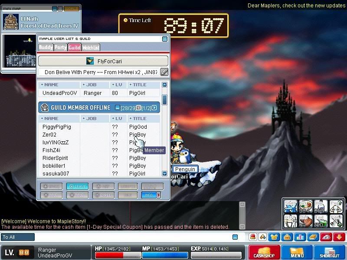Image resolution: width=347 pixels, height=260 pixels.
Task: Minimize the chat window toggle
Action: (235, 237)
